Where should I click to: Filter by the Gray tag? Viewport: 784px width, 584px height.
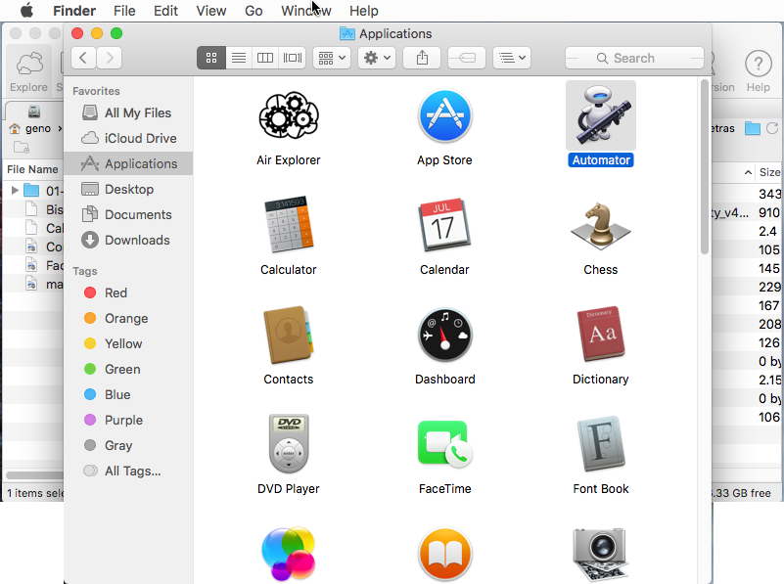pyautogui.click(x=128, y=446)
